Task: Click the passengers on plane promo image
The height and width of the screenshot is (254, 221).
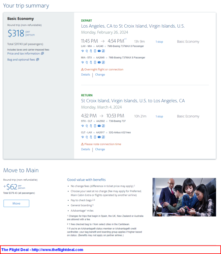Action: click(x=184, y=197)
